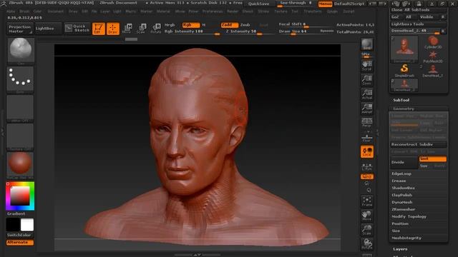
Task: Click the Scale icon in right shelf
Action: click(x=366, y=230)
